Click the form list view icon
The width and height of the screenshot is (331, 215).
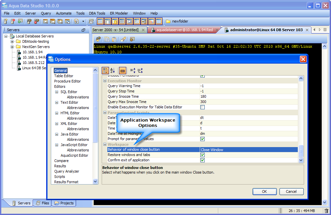(x=137, y=21)
